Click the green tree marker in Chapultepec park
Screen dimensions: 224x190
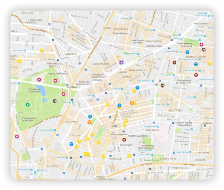[x=28, y=104]
